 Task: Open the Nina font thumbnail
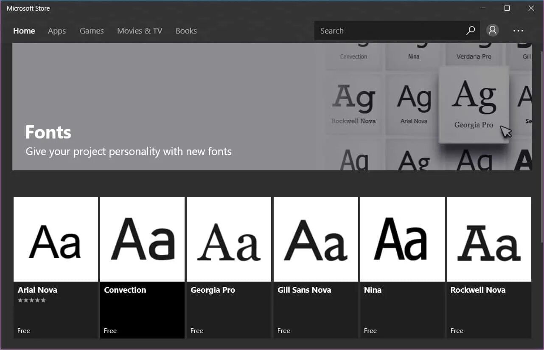[x=402, y=239]
